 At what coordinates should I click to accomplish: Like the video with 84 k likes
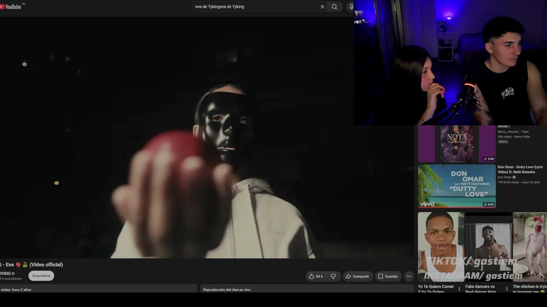coord(316,276)
